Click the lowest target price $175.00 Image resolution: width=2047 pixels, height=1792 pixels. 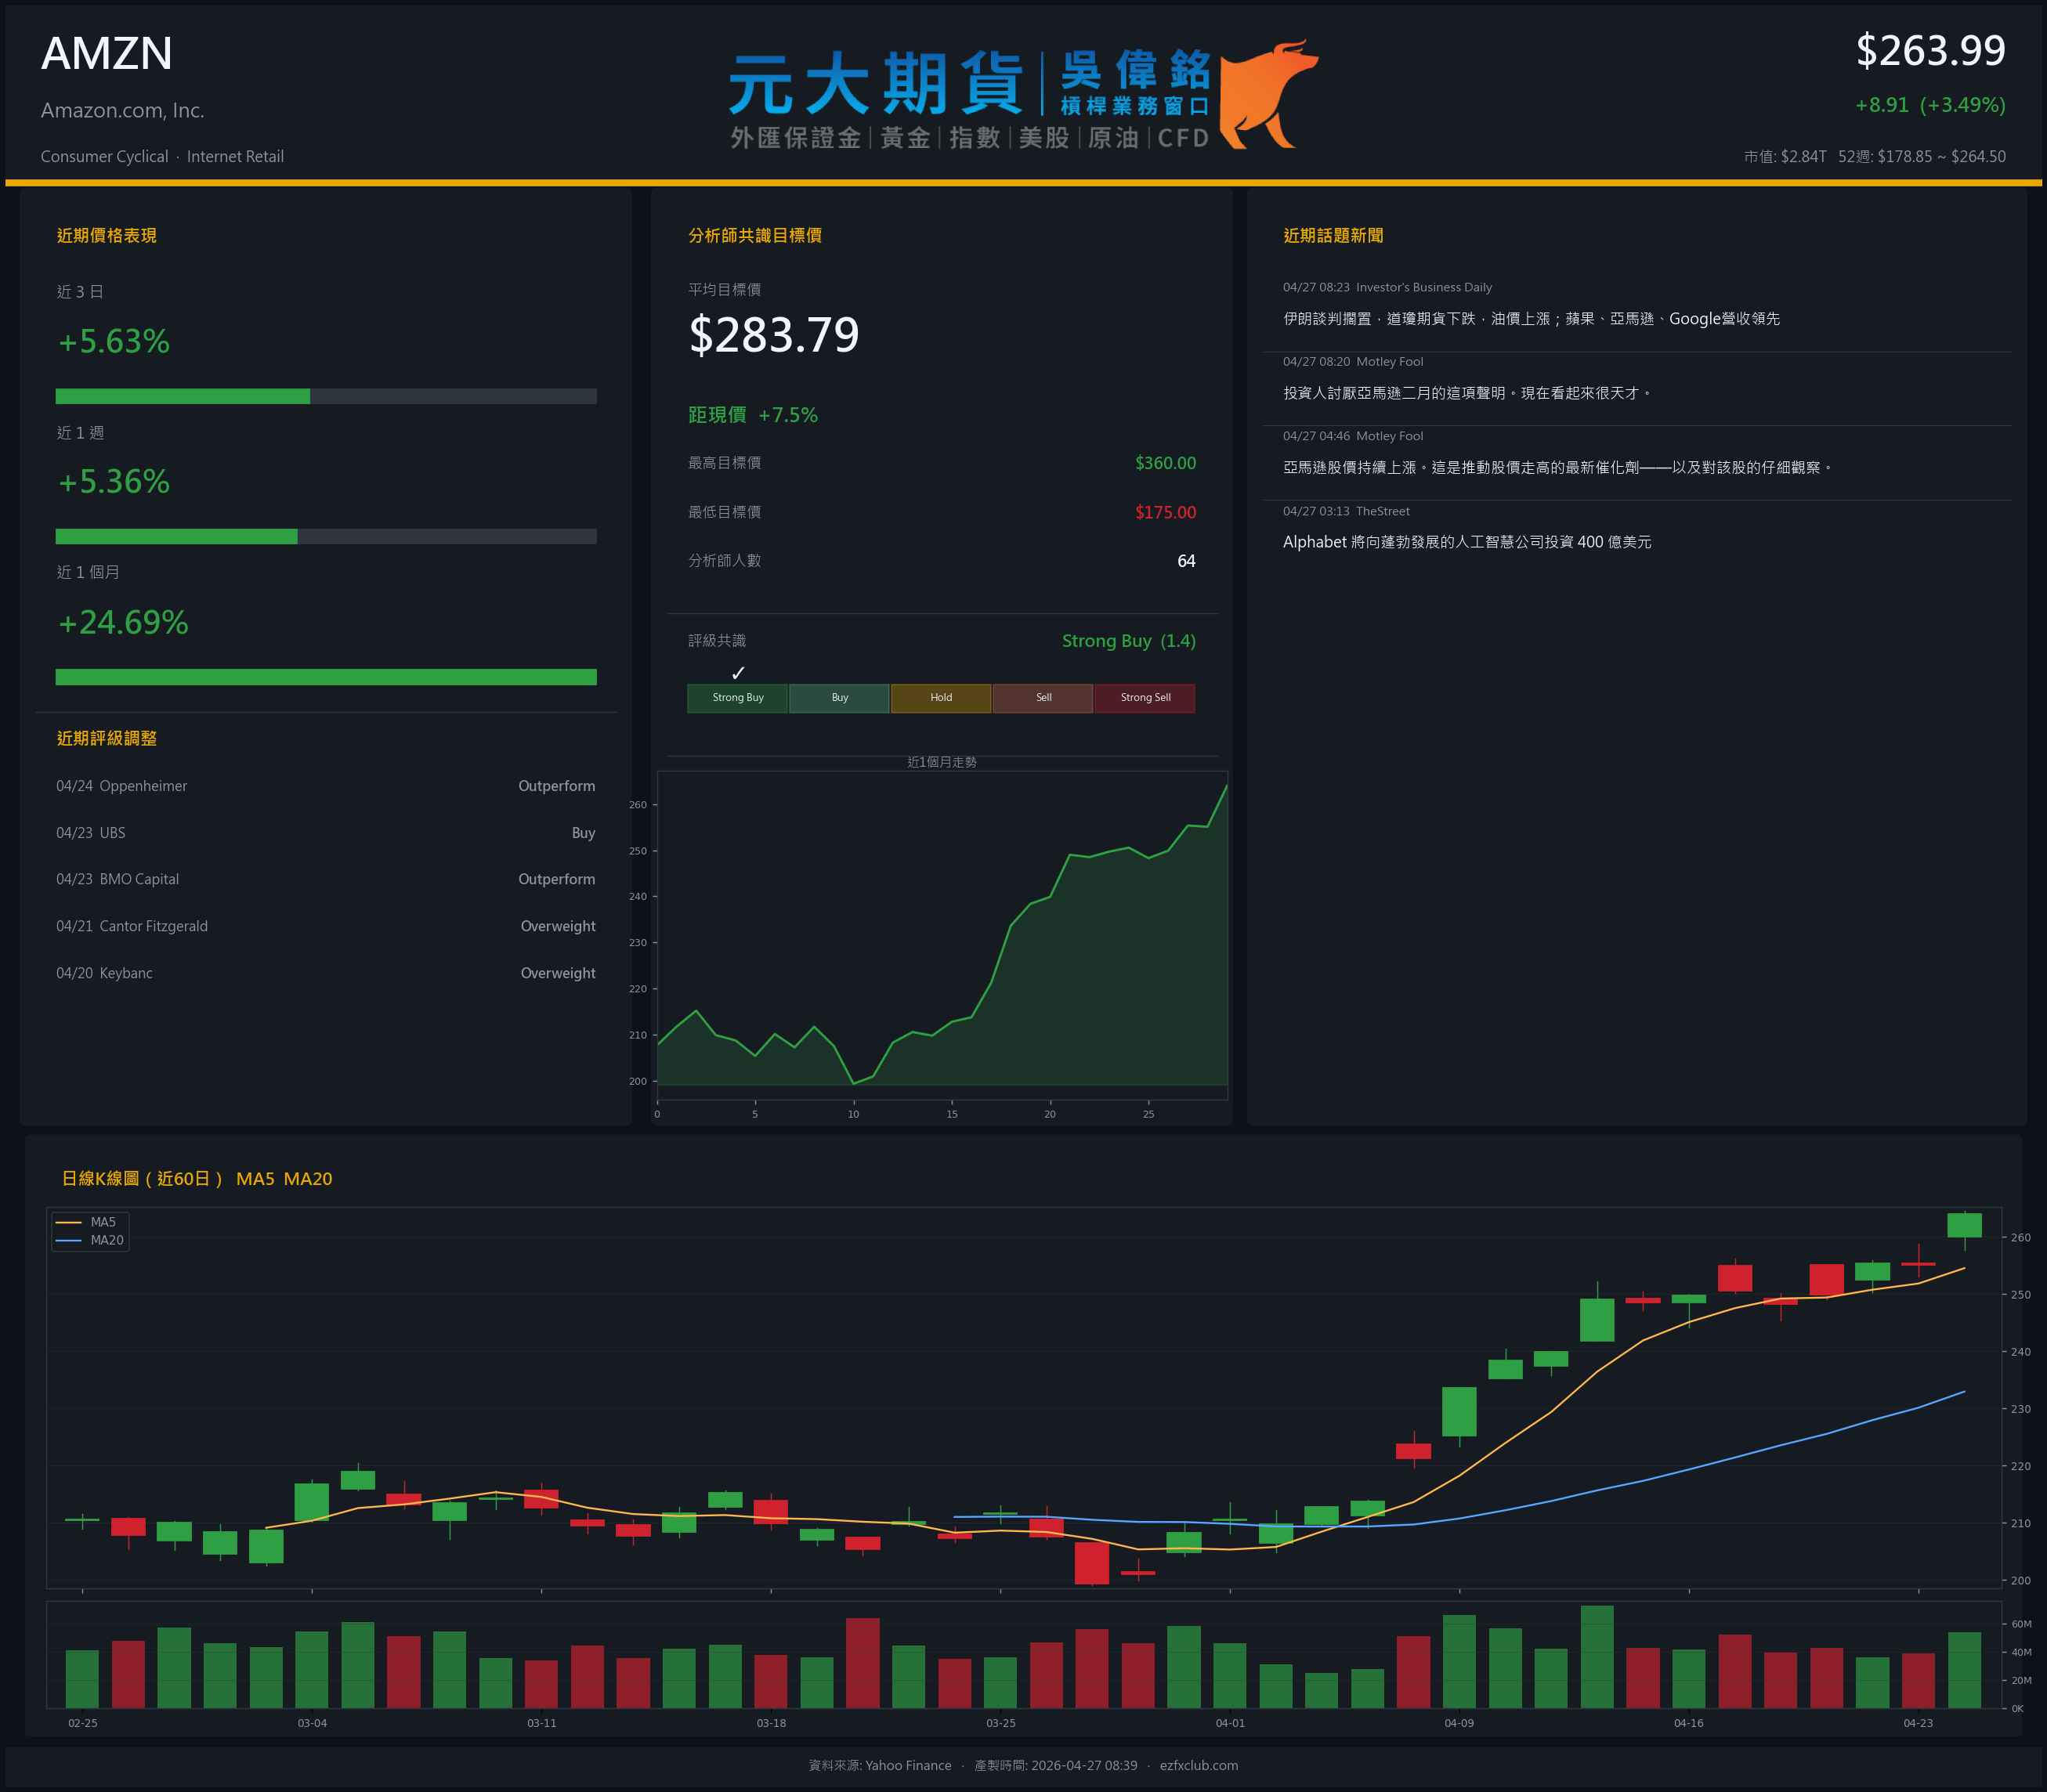point(1165,512)
